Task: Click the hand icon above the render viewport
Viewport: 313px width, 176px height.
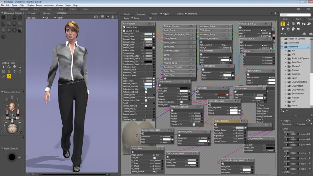Action: 113,17
